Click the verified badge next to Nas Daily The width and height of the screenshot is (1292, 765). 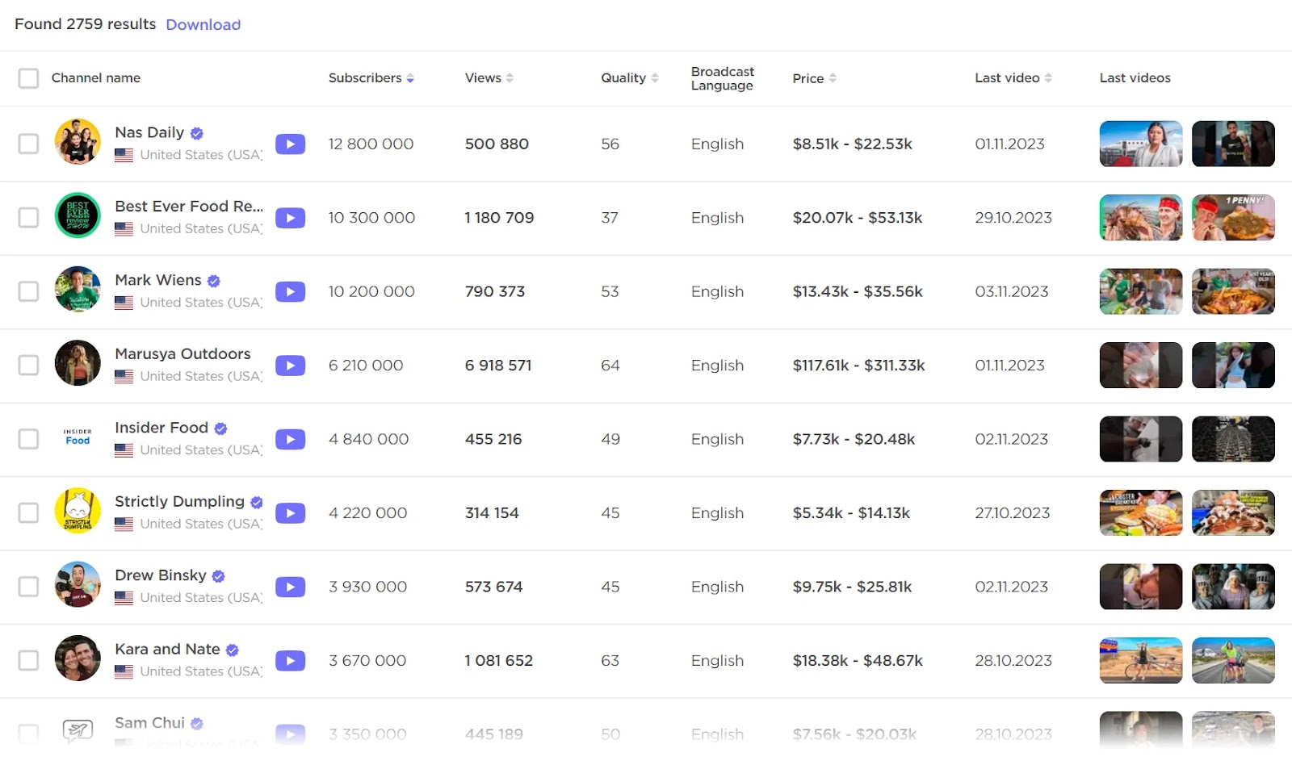196,132
